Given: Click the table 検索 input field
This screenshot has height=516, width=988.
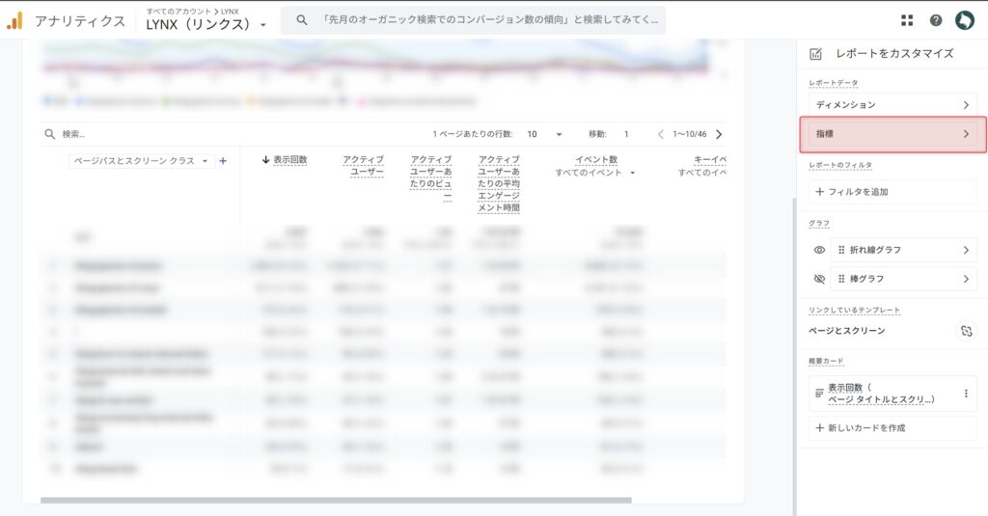Looking at the screenshot, I should point(193,134).
